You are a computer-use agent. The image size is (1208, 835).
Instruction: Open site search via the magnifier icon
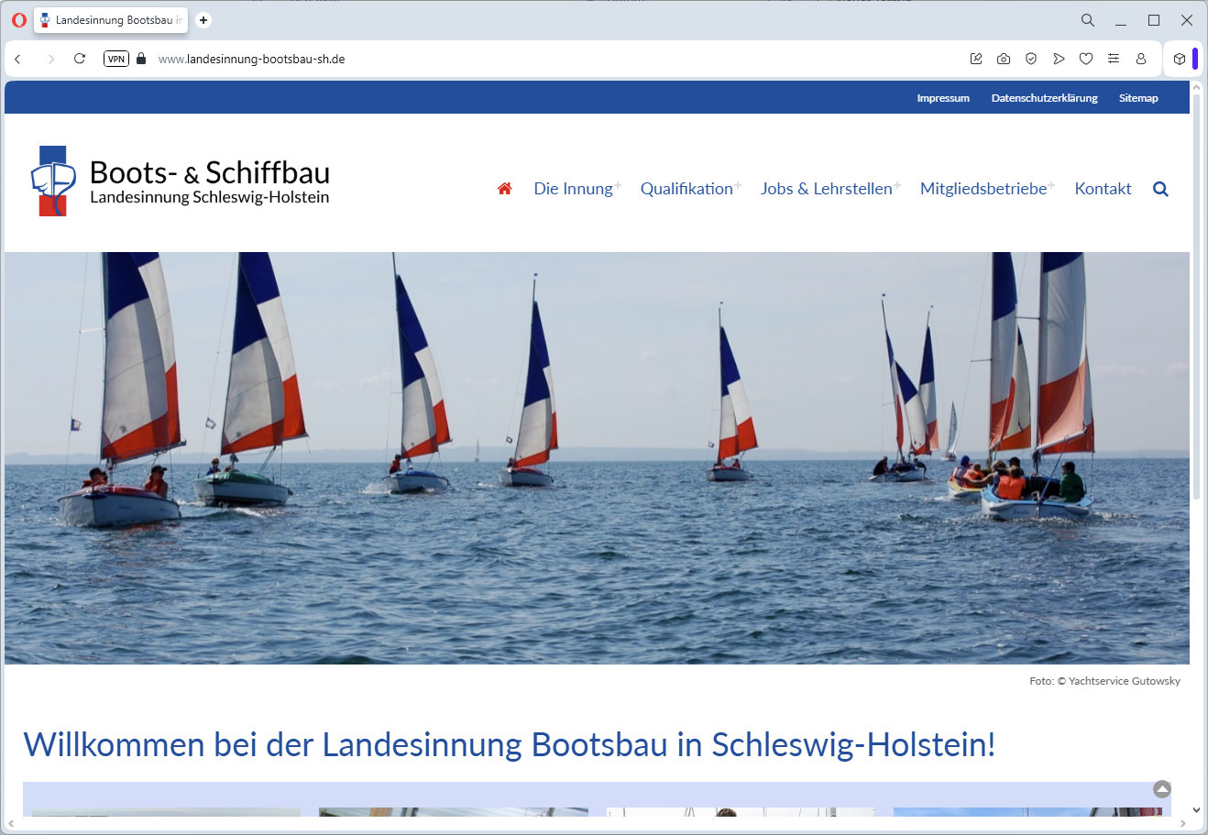1160,189
